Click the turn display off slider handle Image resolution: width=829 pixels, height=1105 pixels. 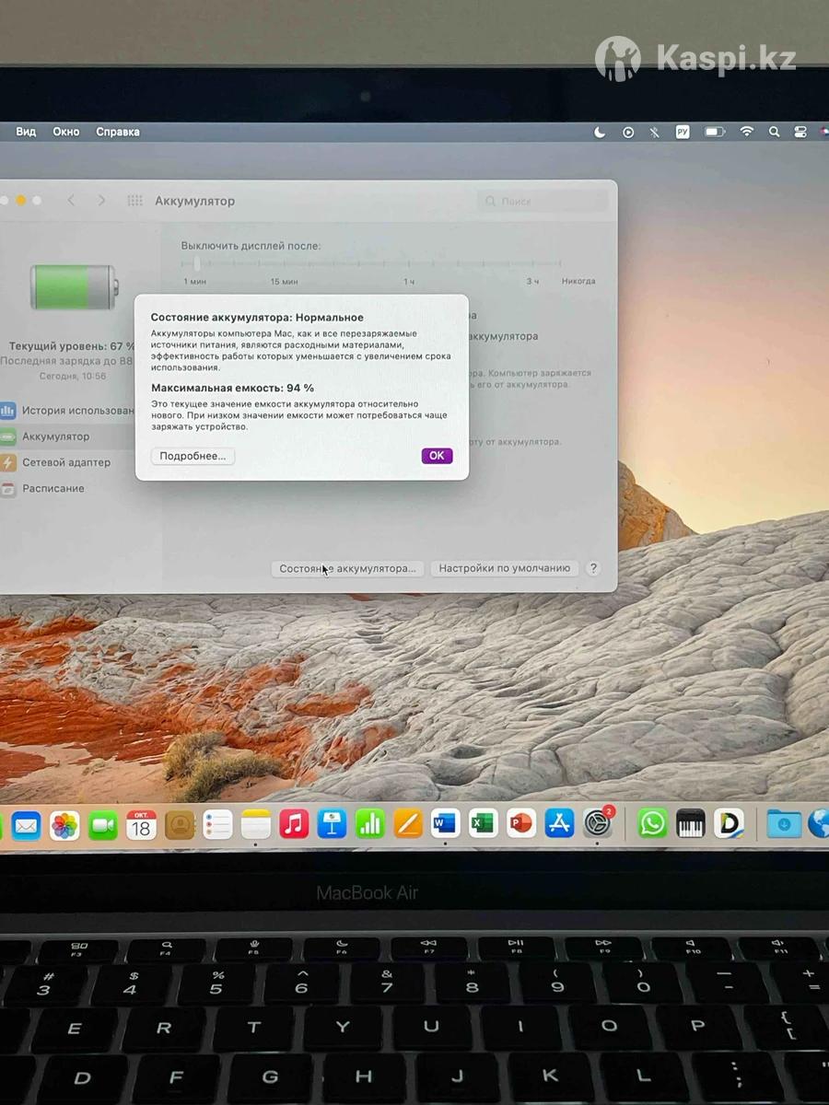pyautogui.click(x=196, y=264)
